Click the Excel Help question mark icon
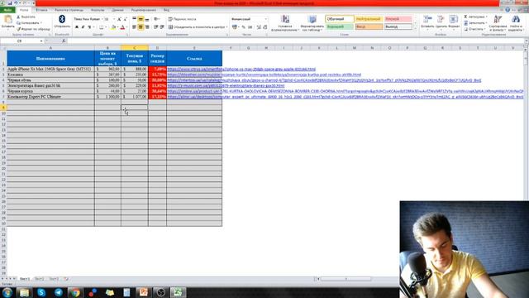This screenshot has width=529, height=298. point(508,10)
